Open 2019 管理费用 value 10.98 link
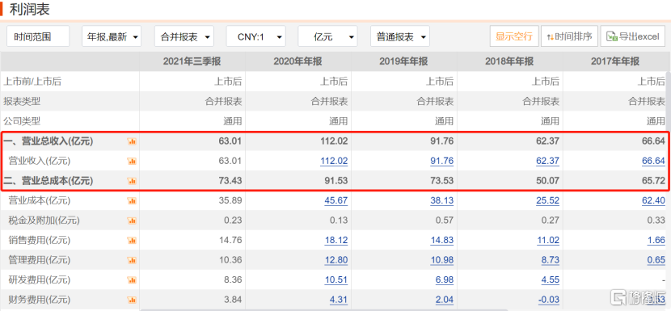The width and height of the screenshot is (671, 311). (x=442, y=260)
